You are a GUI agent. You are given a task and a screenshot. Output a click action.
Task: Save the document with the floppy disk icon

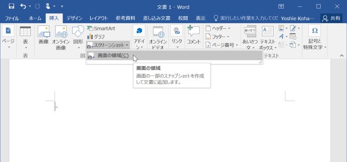(x=11, y=6)
